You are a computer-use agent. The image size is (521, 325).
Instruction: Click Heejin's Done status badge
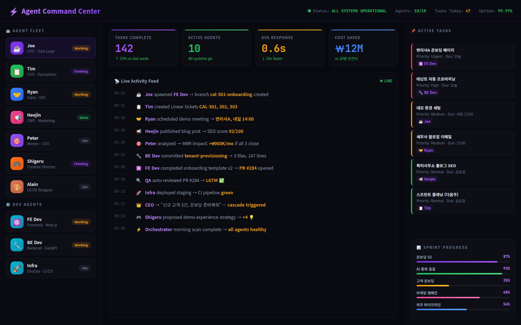click(84, 118)
